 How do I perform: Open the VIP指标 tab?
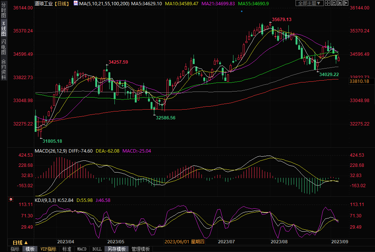(48, 249)
